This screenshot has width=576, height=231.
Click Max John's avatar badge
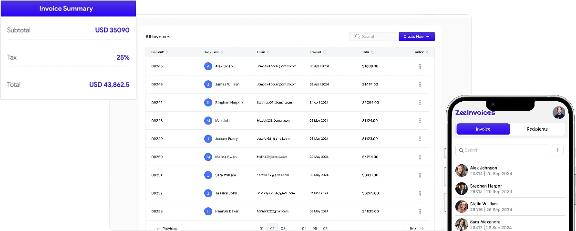pyautogui.click(x=208, y=121)
